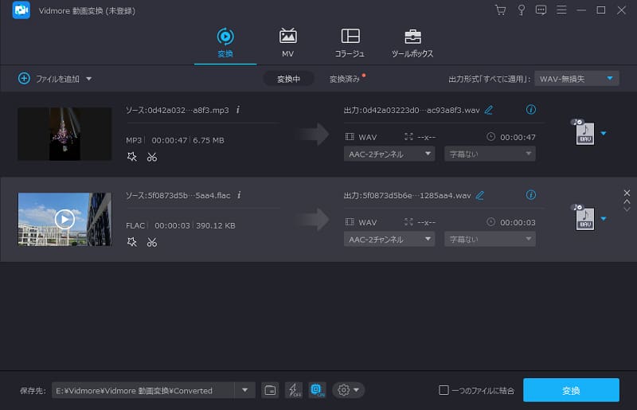Screen dimensions: 637x410
Task: Select the 変換中 list tab
Action: (288, 79)
